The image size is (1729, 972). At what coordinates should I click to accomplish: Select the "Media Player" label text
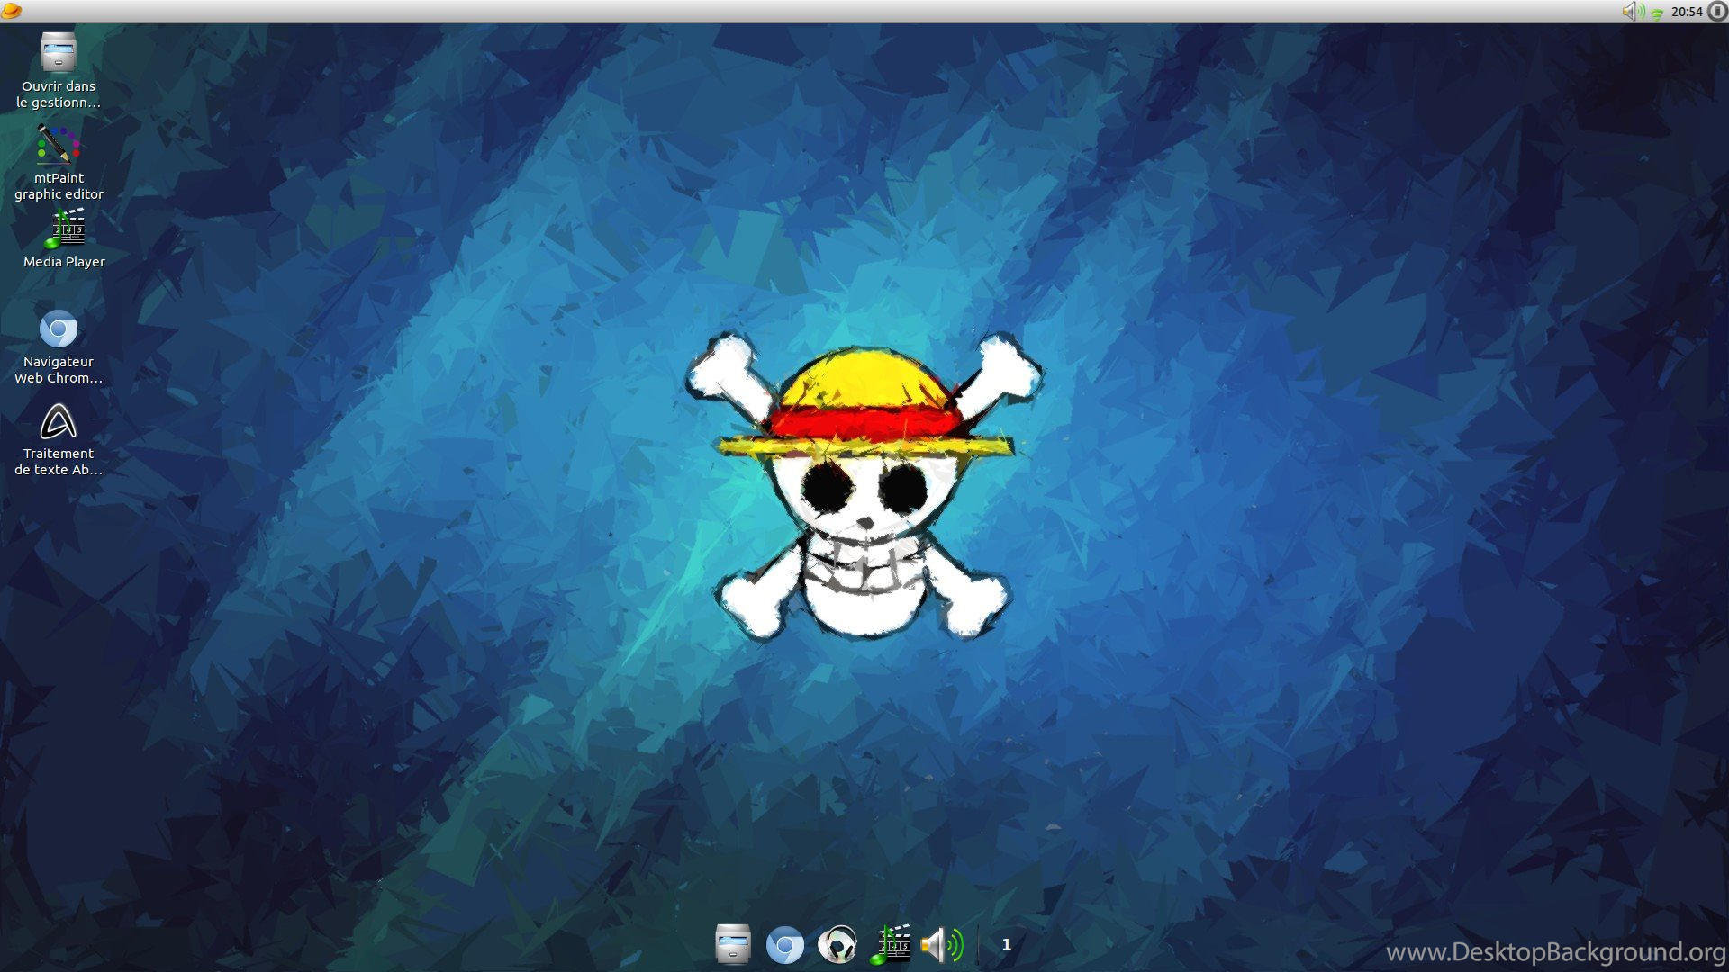(64, 262)
